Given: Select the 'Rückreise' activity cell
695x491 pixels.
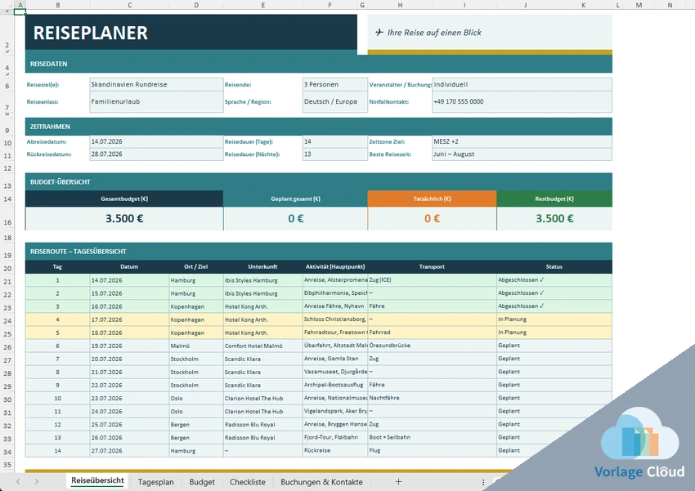Looking at the screenshot, I should [335, 450].
